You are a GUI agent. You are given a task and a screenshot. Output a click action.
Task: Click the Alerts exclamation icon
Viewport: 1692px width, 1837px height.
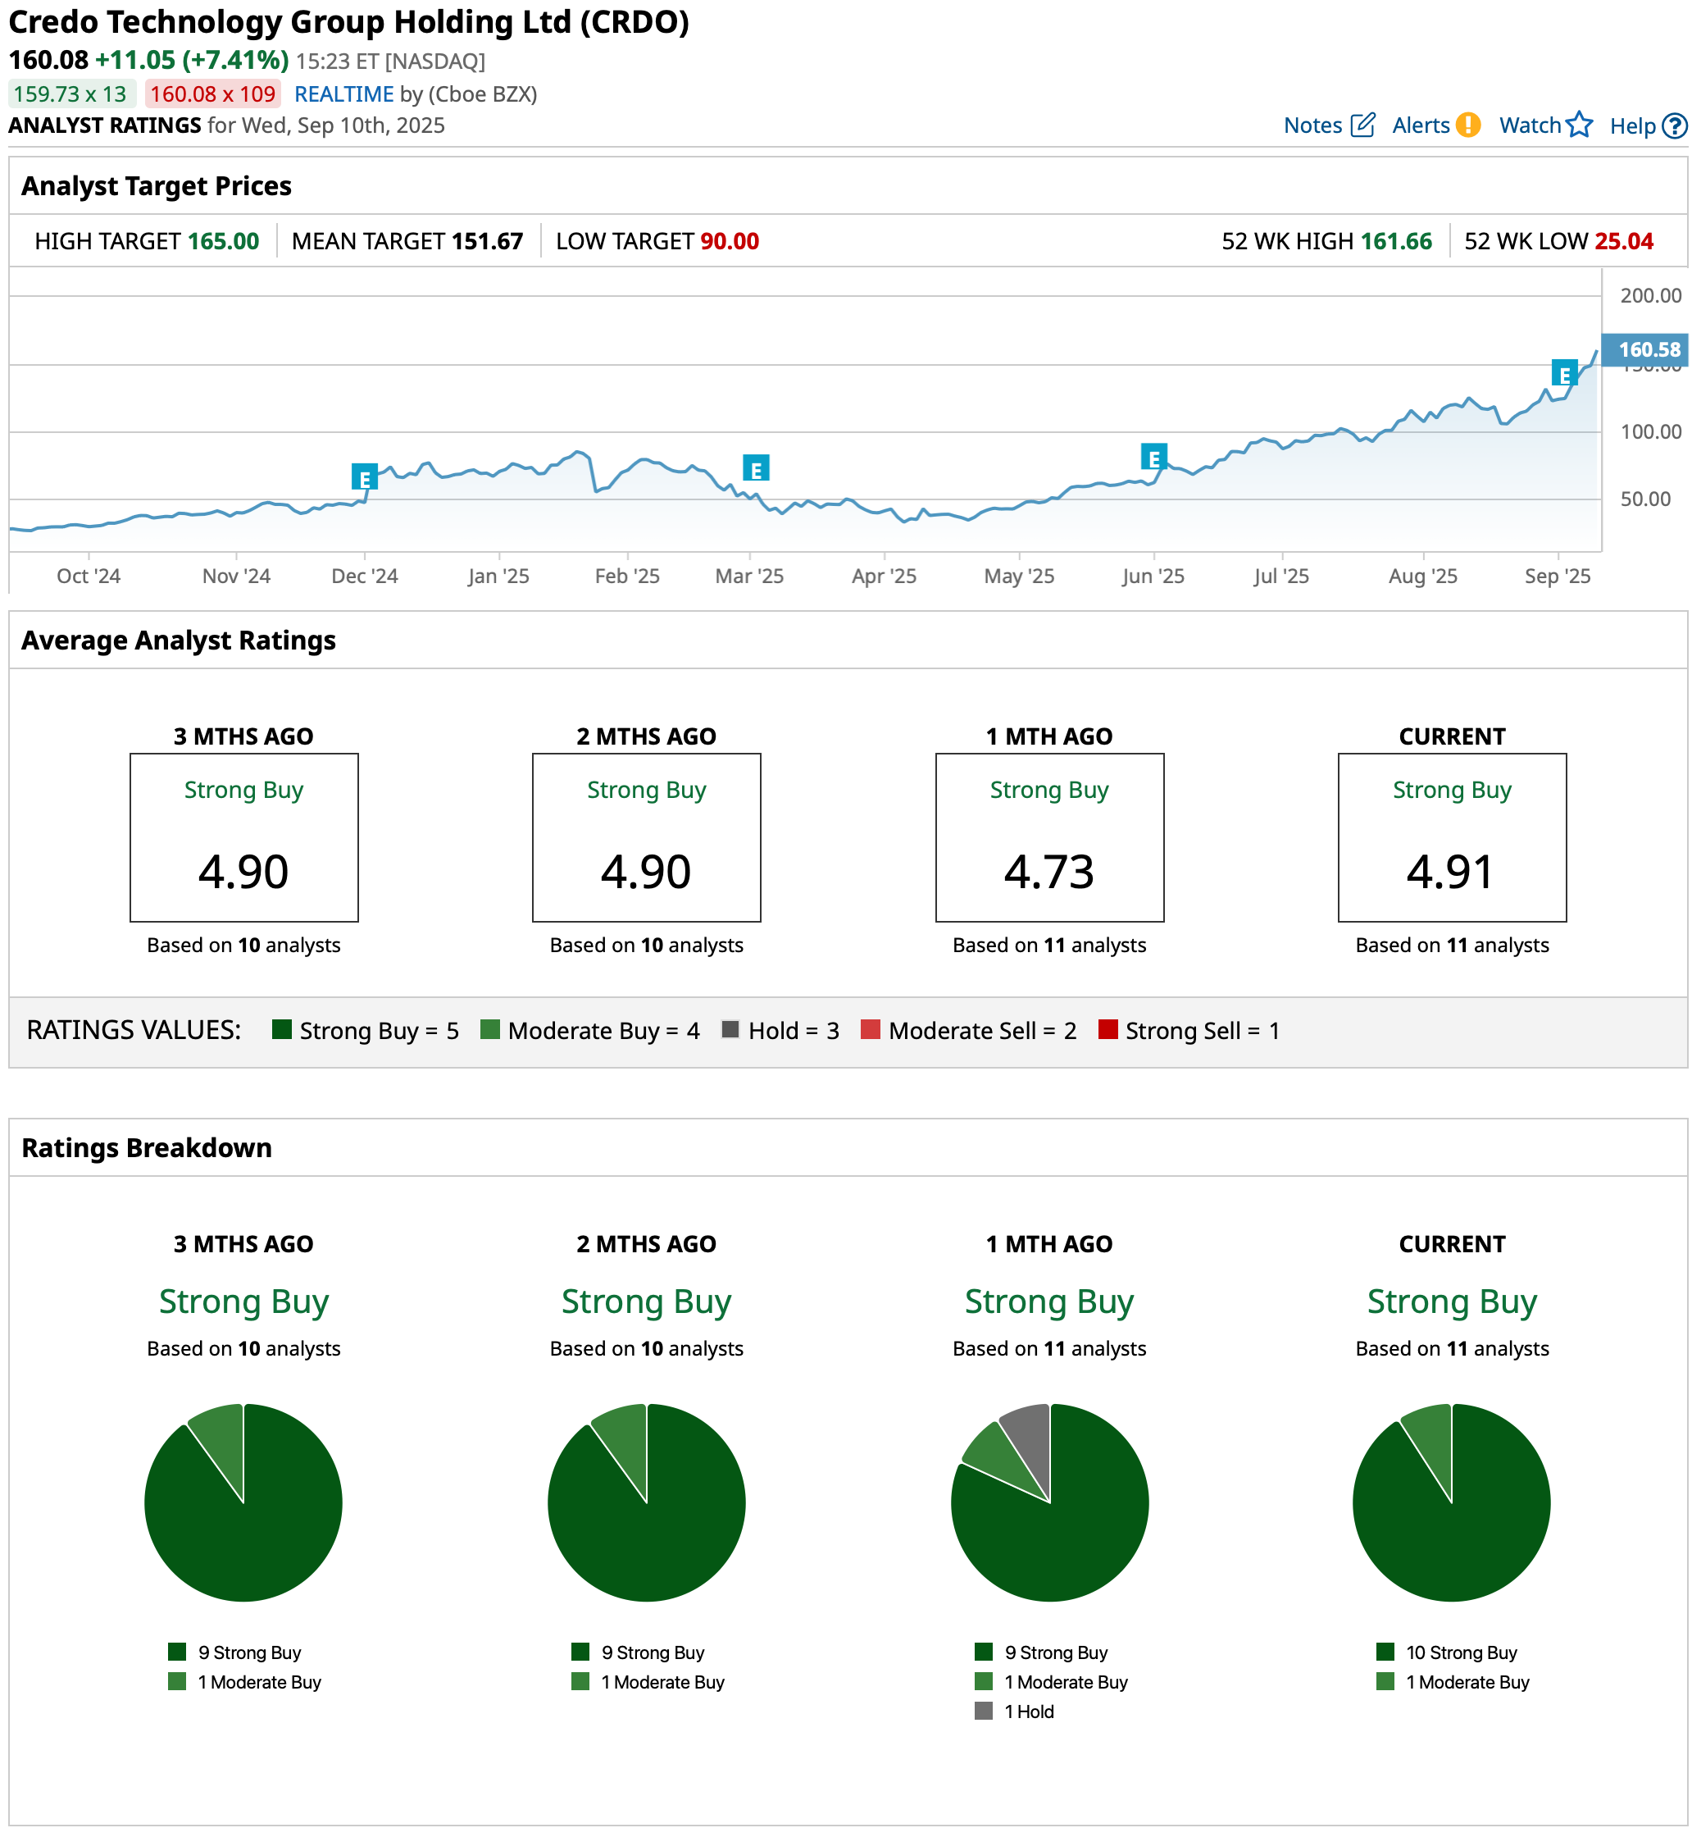pyautogui.click(x=1467, y=125)
